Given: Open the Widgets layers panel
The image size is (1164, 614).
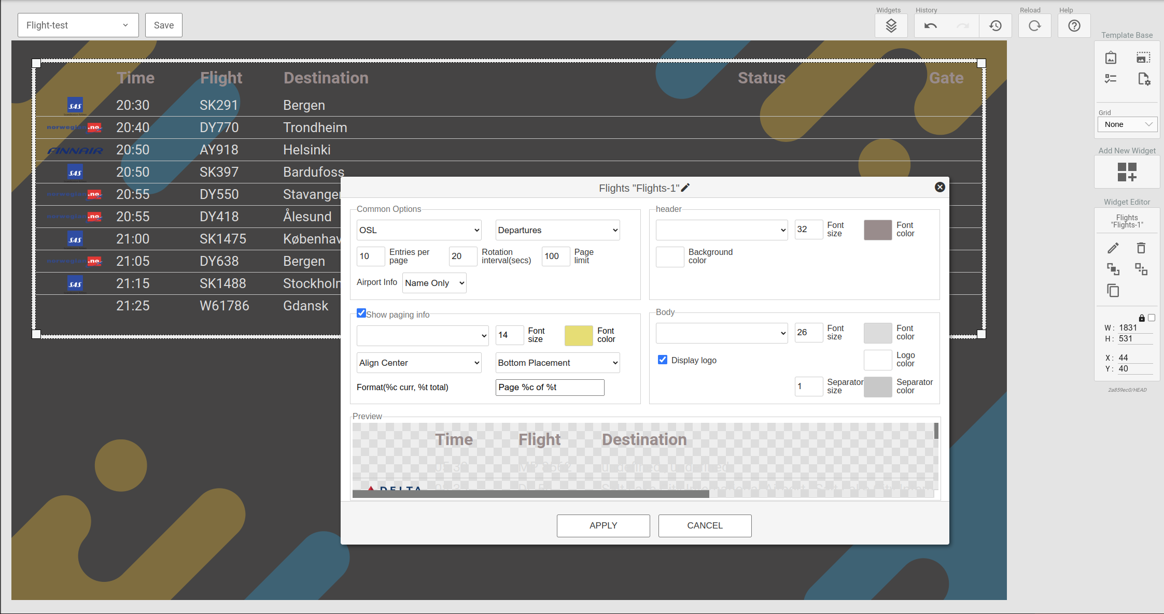Looking at the screenshot, I should point(891,25).
